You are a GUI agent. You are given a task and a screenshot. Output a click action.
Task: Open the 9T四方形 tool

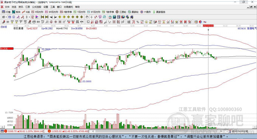coord(94,12)
